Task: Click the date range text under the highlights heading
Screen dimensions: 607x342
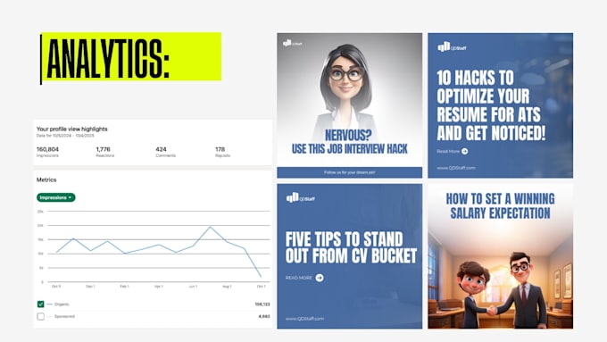Action: click(65, 136)
